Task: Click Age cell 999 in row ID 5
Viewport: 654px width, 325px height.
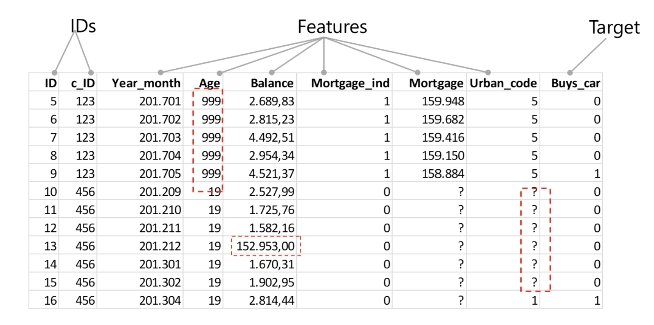Action: [x=211, y=101]
